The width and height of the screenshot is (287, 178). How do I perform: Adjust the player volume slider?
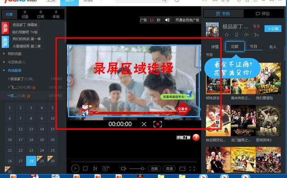137,169
